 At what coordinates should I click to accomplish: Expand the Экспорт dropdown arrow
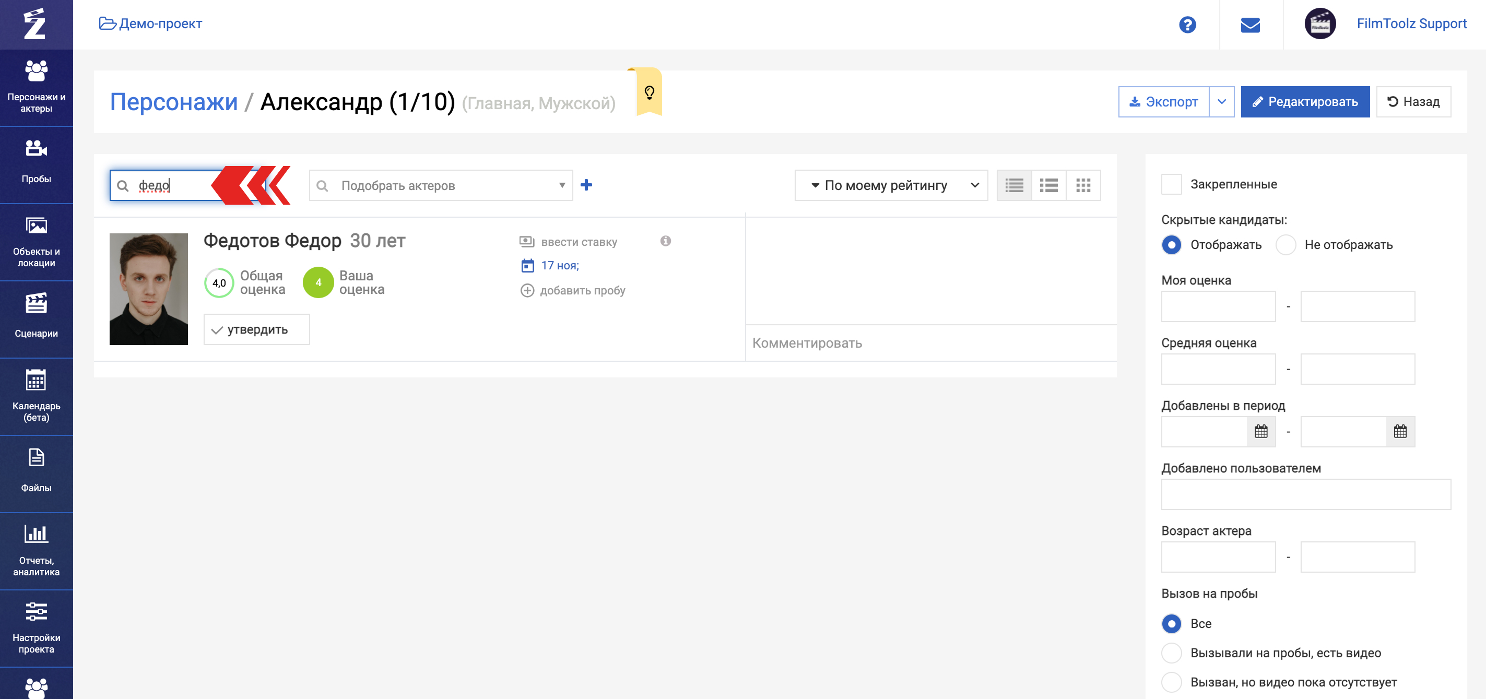pos(1221,102)
